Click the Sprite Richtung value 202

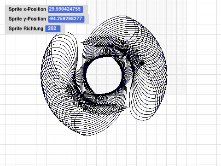(x=53, y=29)
